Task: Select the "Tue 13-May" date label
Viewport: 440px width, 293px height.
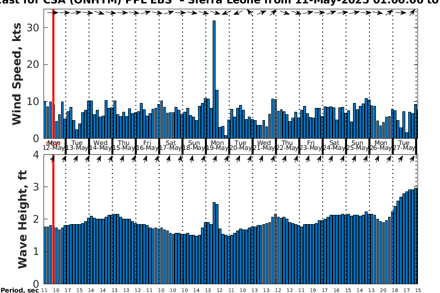Action: (x=77, y=145)
